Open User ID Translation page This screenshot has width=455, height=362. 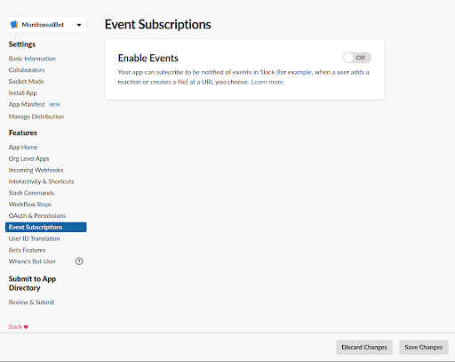coord(34,238)
